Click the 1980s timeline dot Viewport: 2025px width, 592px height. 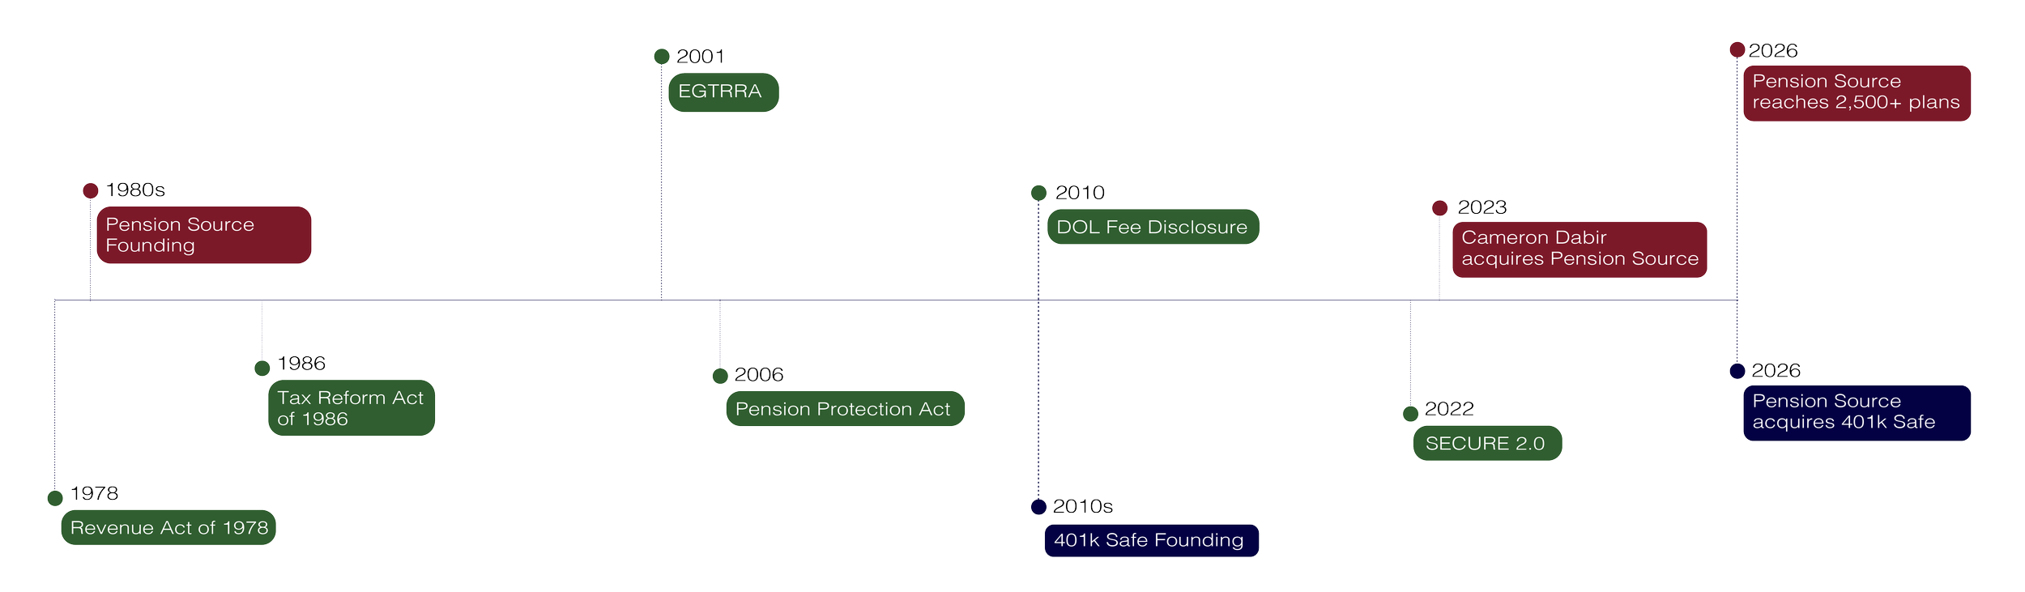point(91,190)
